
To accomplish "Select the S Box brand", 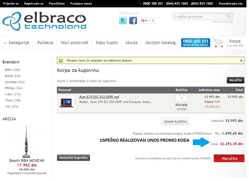I will [13, 94].
